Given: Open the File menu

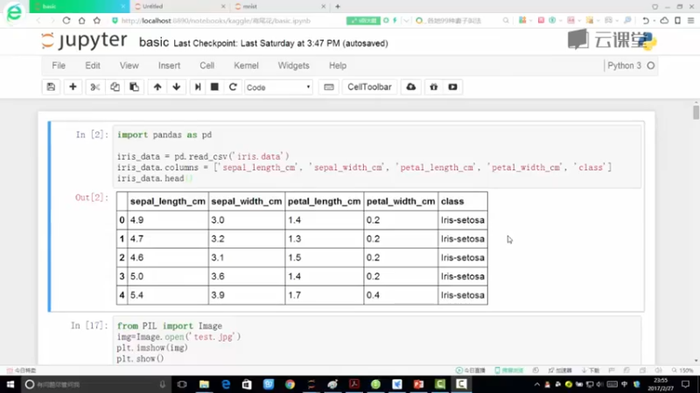Looking at the screenshot, I should pyautogui.click(x=59, y=65).
